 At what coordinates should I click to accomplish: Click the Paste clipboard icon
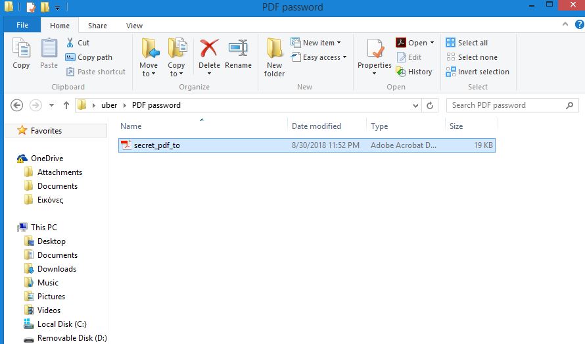[x=49, y=49]
